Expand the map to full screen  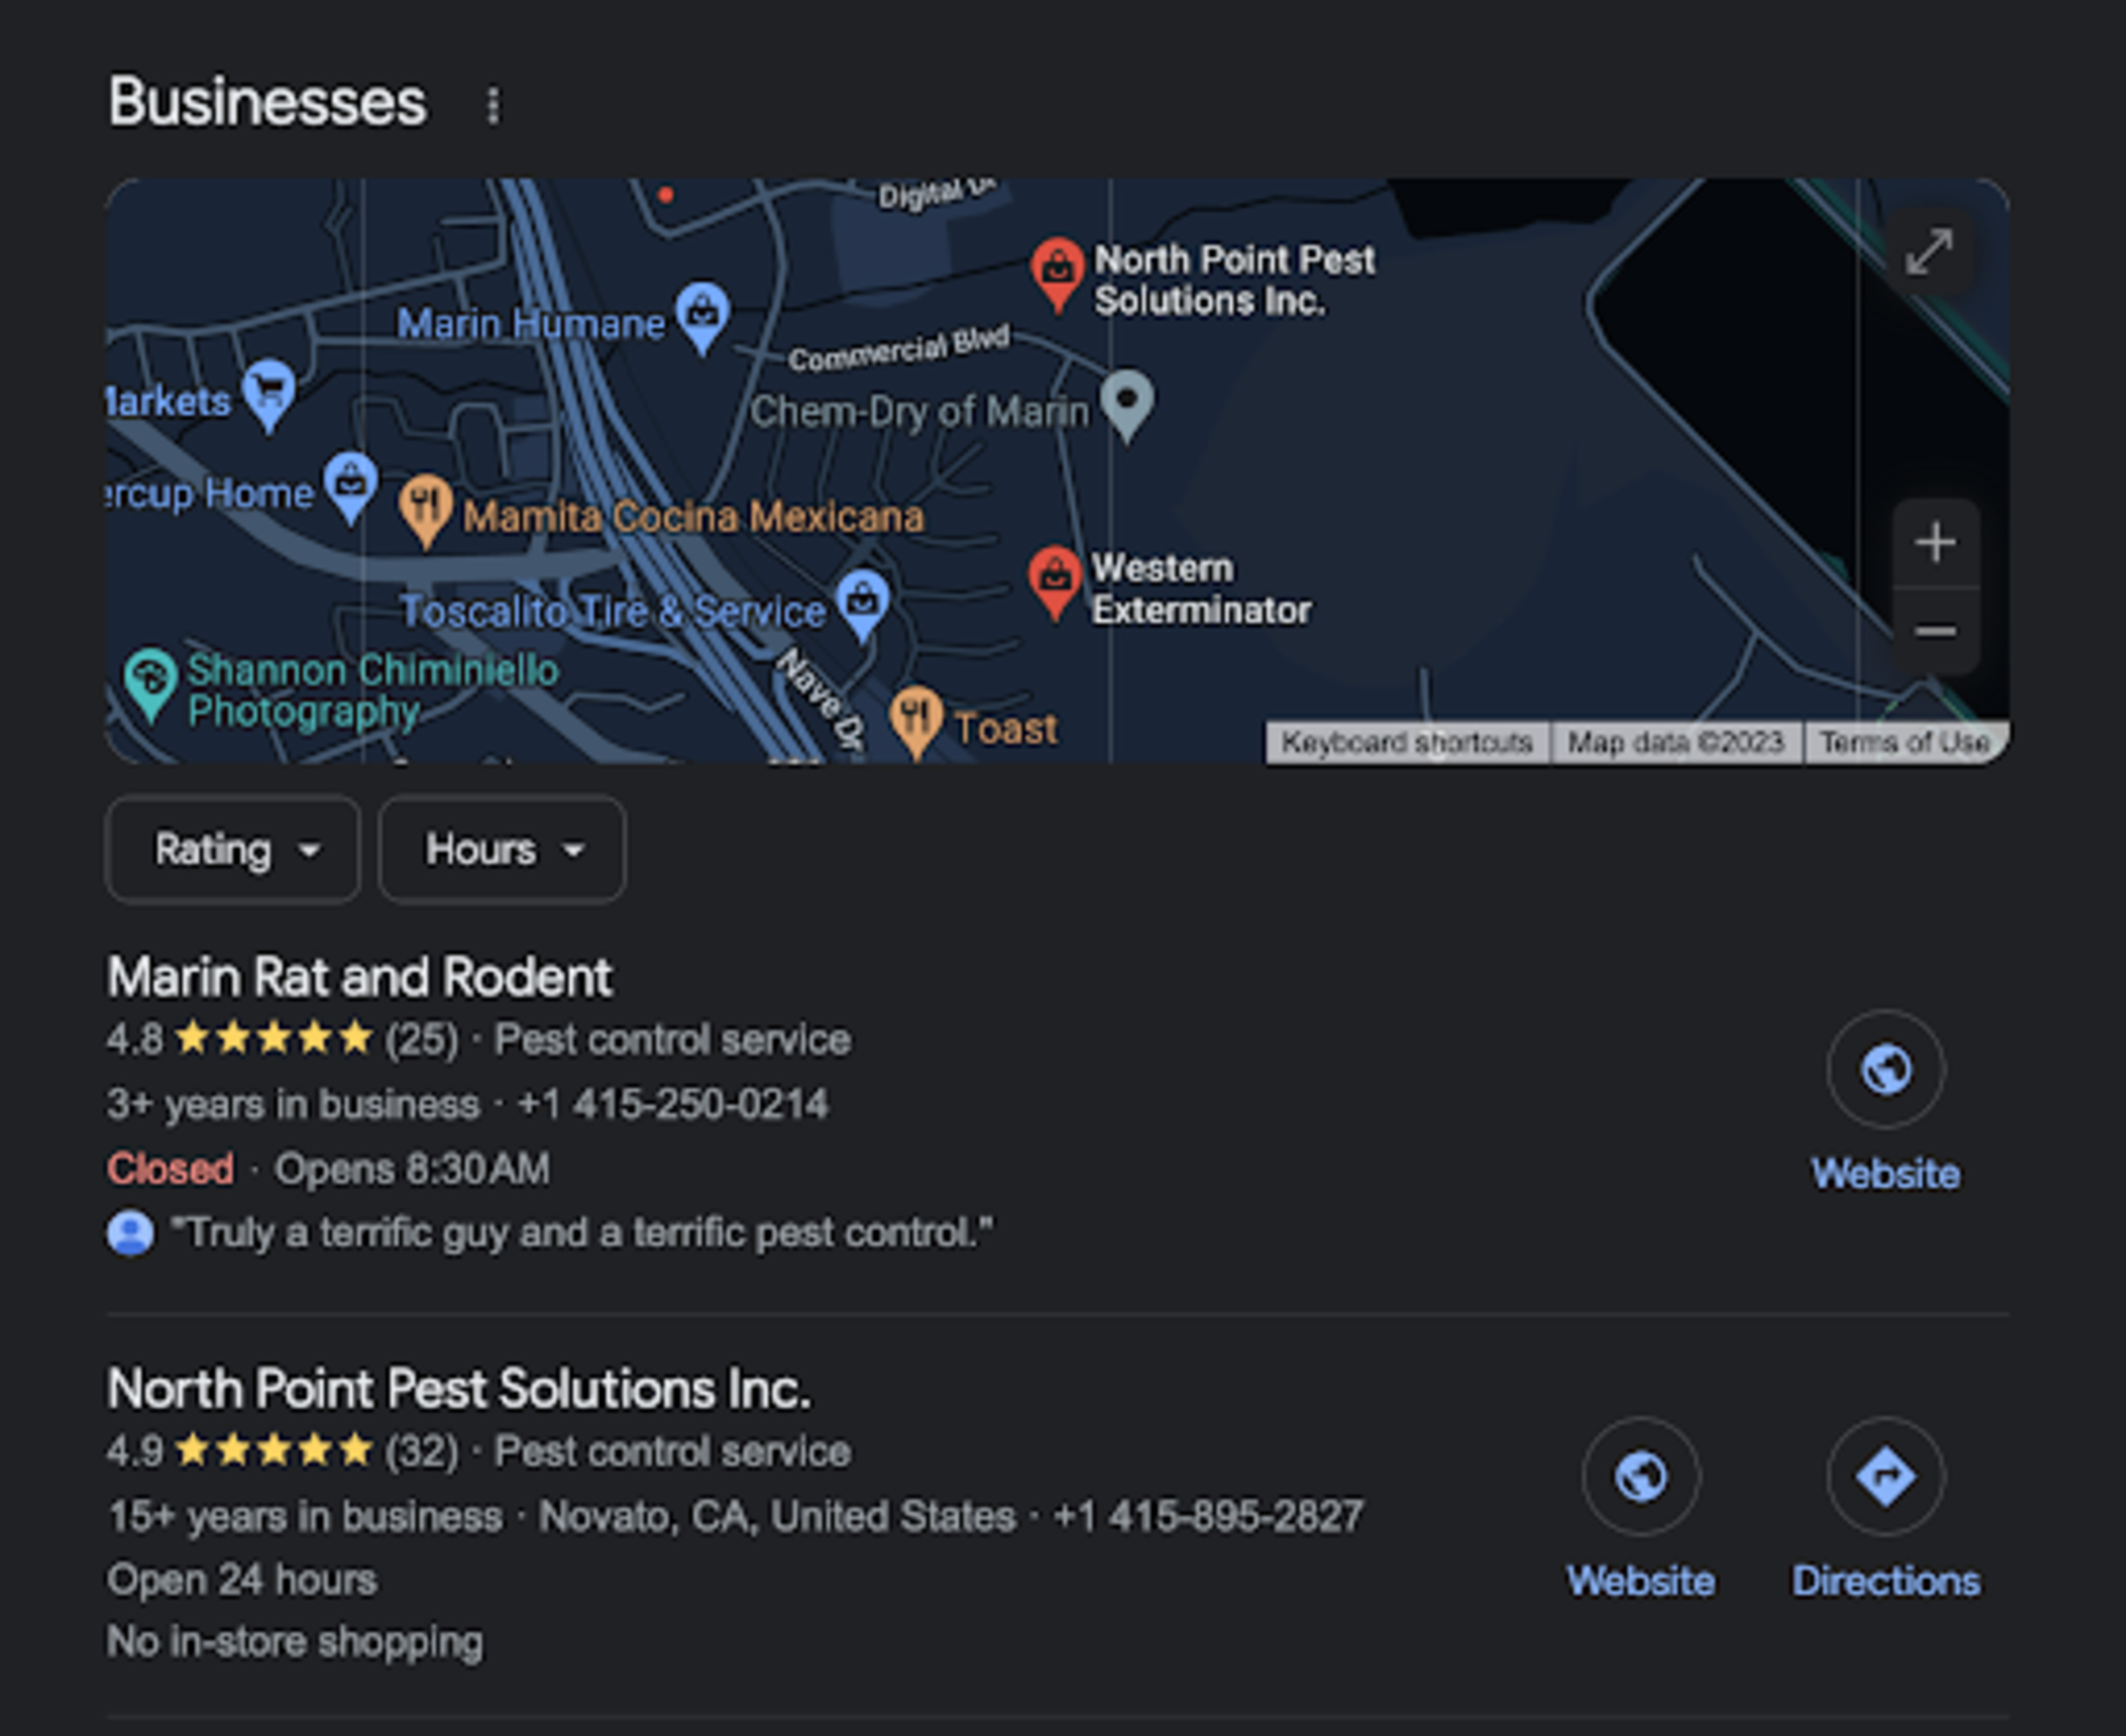click(1929, 251)
